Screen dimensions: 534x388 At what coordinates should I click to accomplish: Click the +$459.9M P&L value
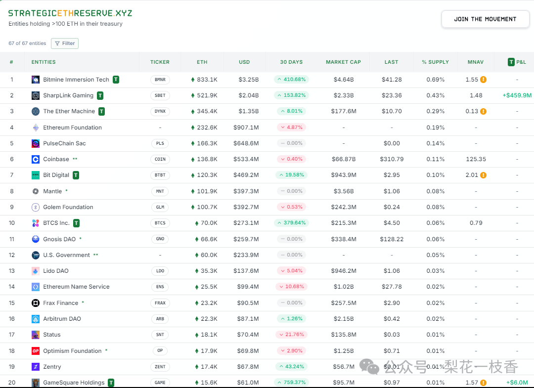pyautogui.click(x=517, y=95)
